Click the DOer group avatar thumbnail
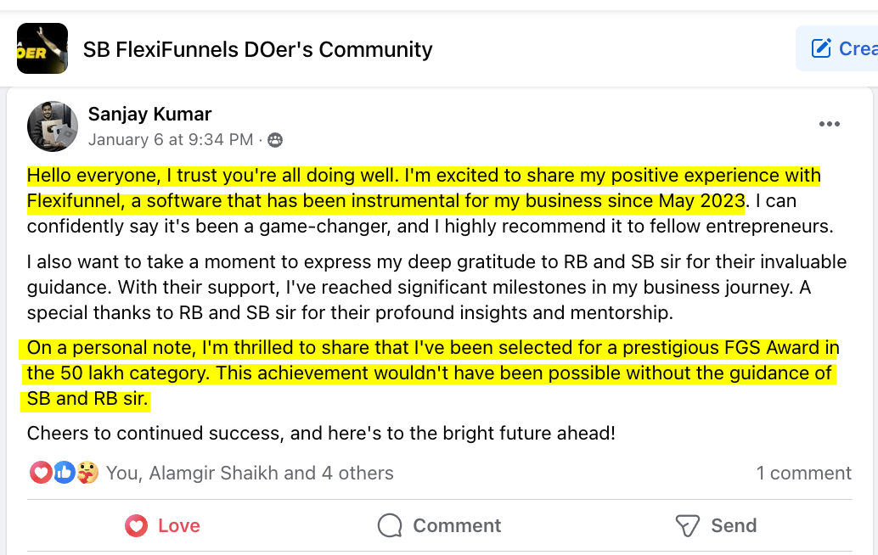 coord(42,48)
